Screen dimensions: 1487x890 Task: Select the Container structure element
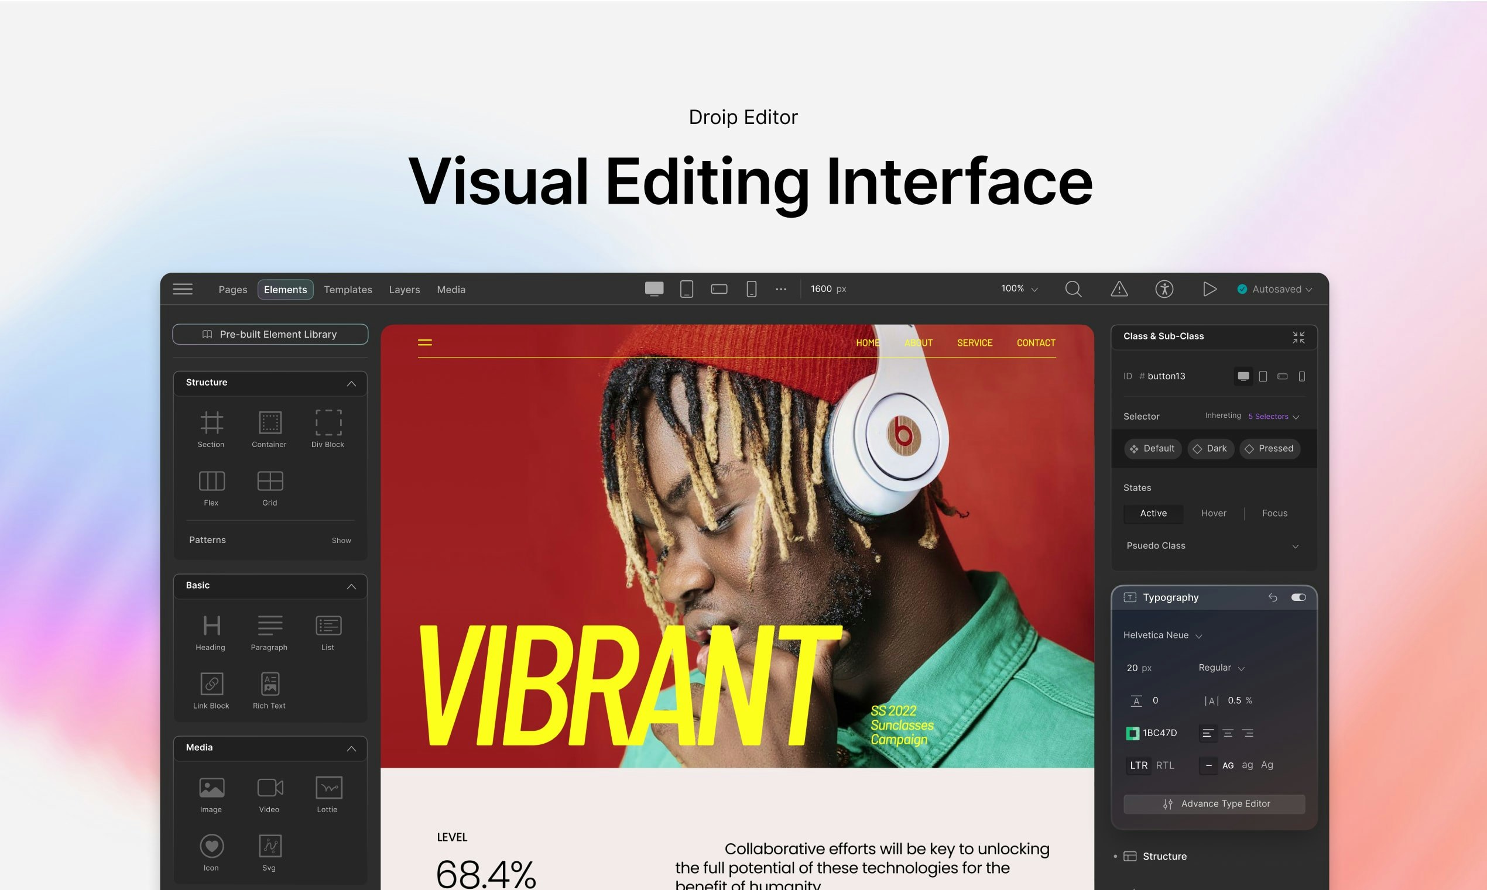coord(269,429)
